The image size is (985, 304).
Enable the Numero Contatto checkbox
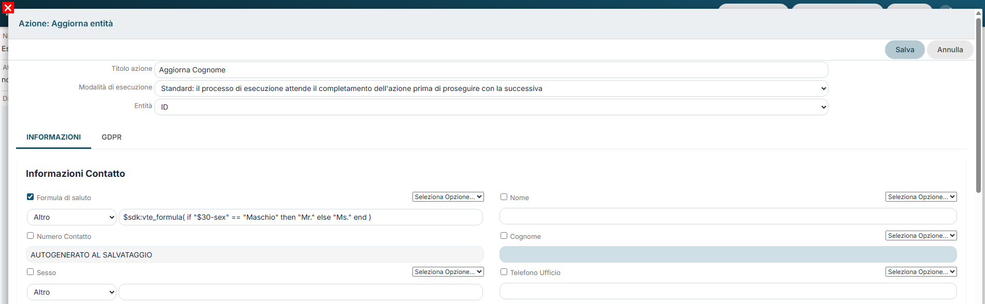click(x=30, y=236)
